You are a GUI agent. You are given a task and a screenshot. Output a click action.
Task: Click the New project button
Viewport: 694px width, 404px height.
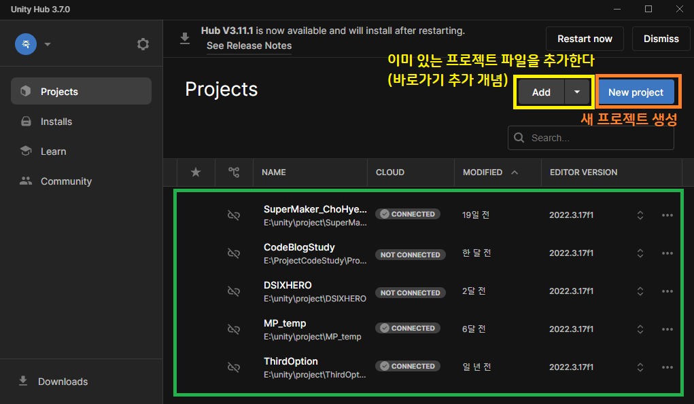(636, 92)
